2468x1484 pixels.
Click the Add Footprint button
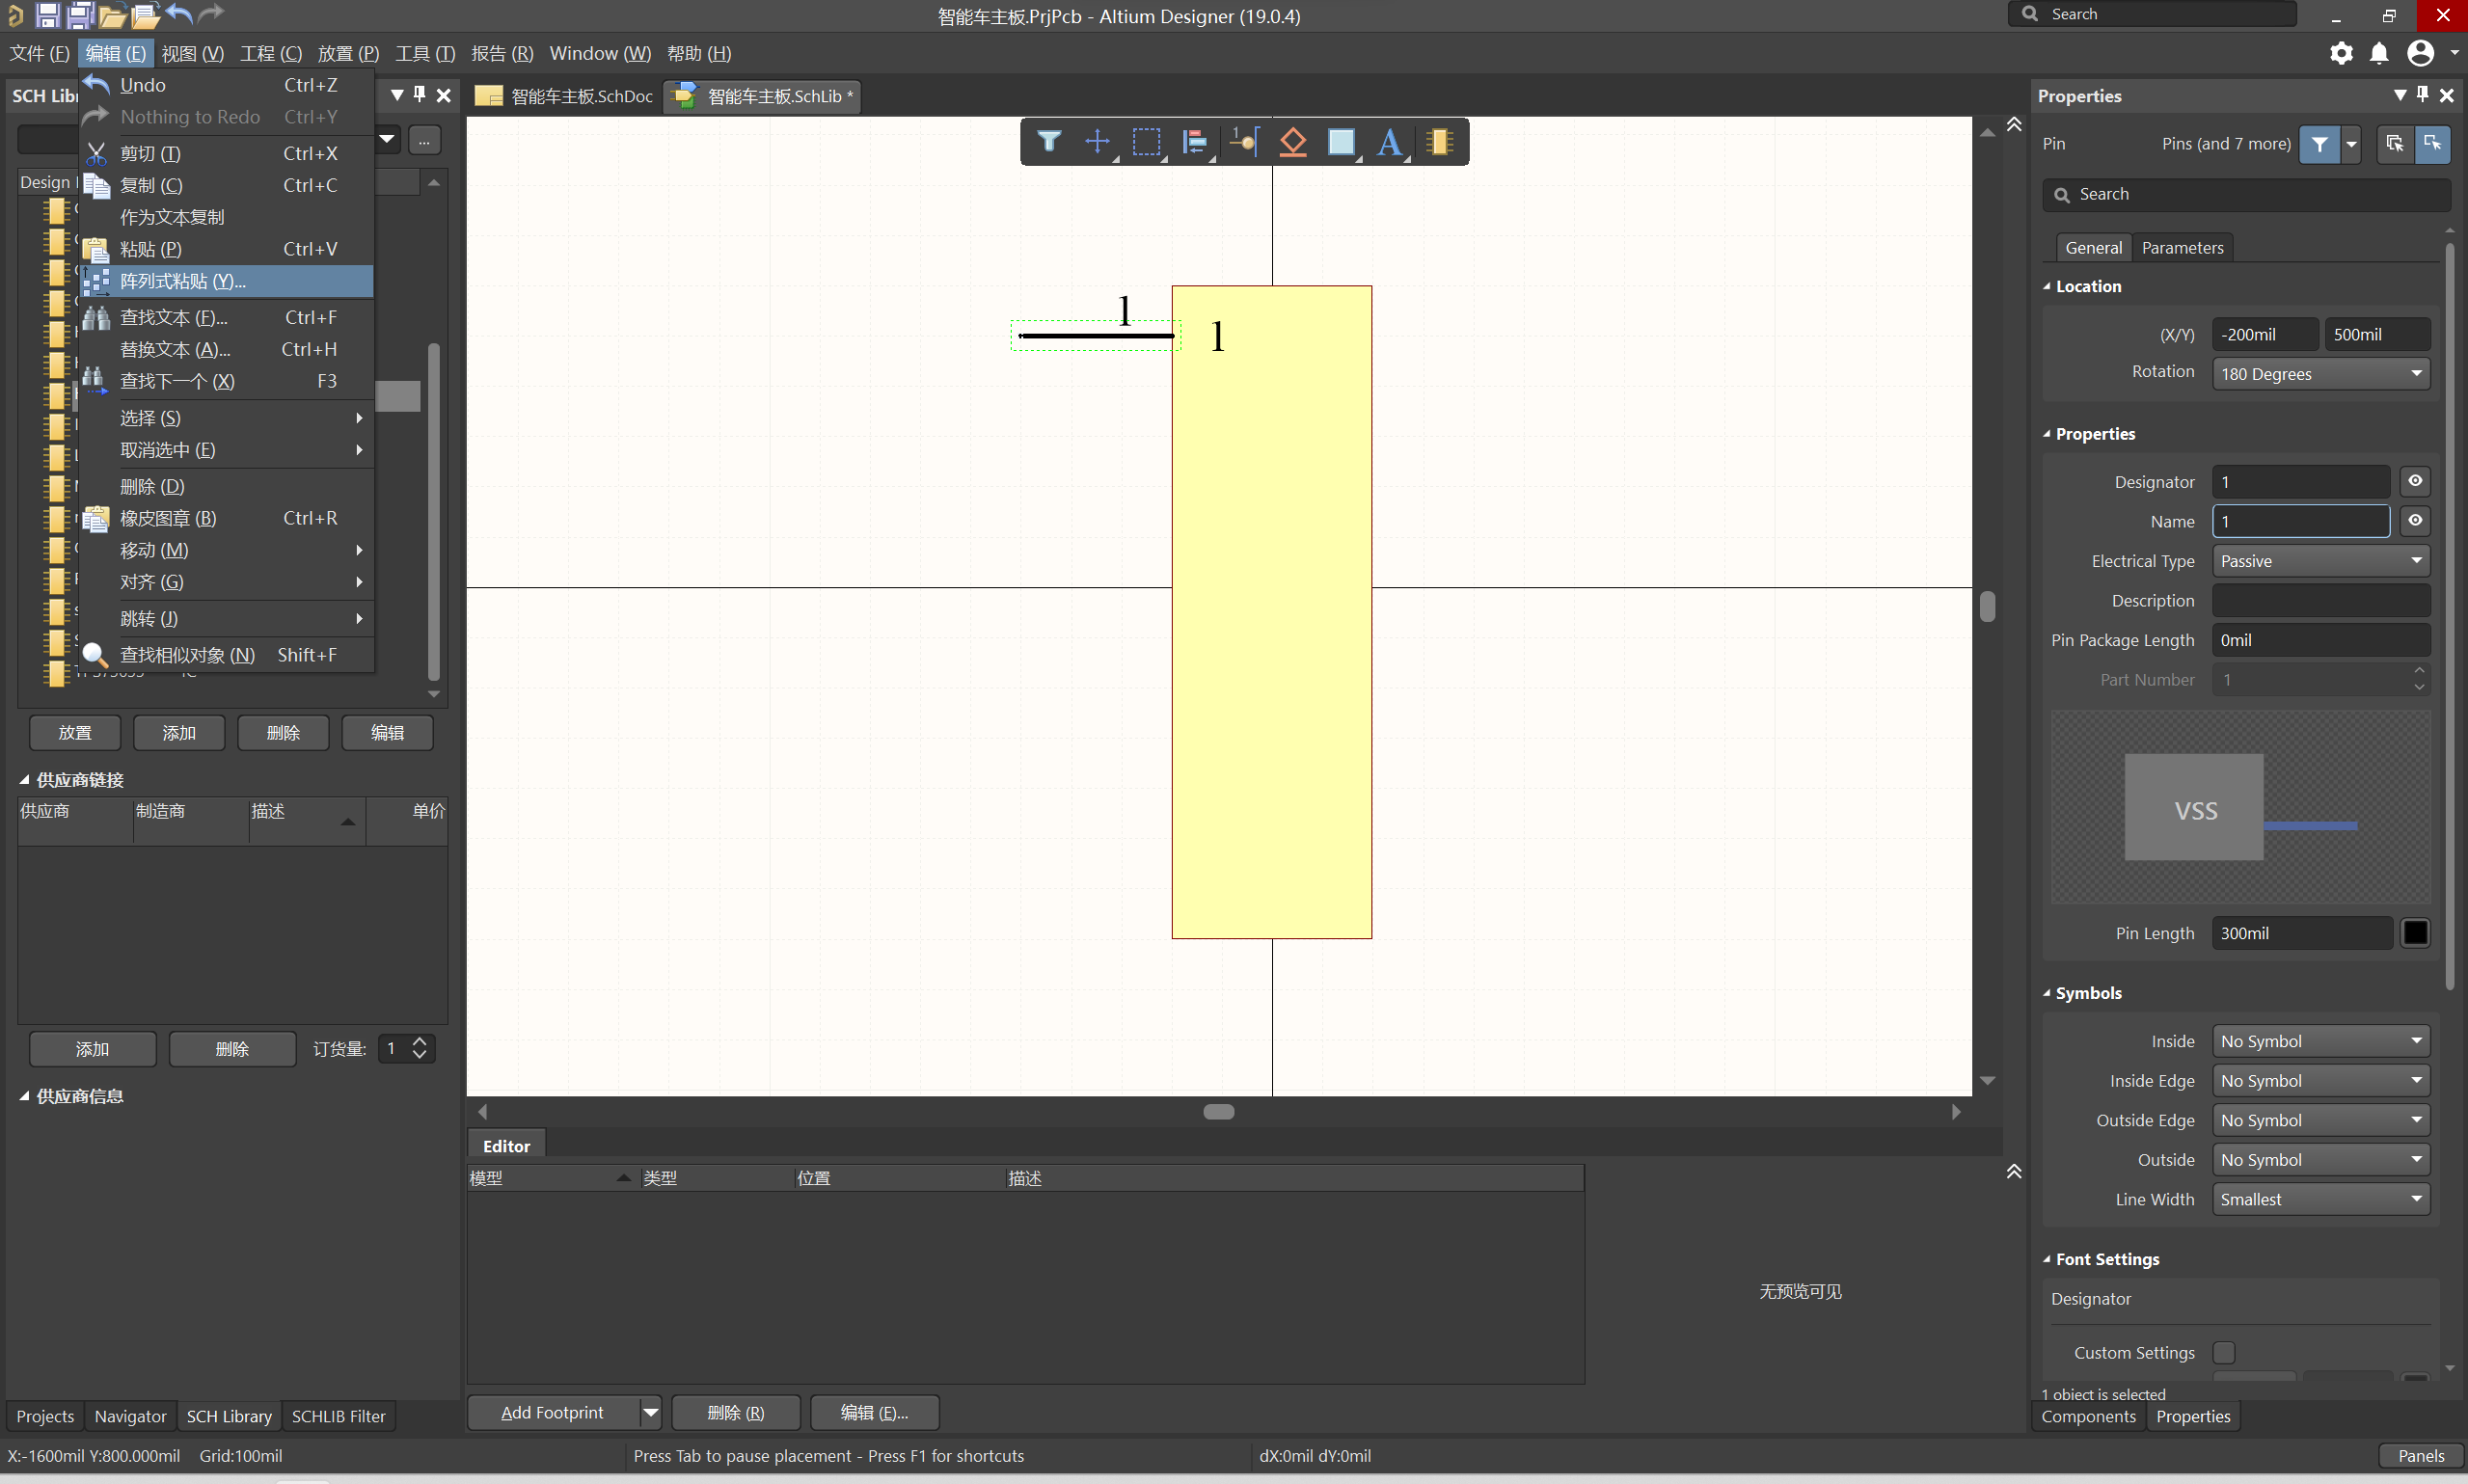click(x=552, y=1412)
